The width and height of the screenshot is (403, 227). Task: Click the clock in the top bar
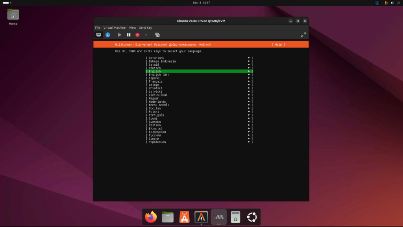[x=201, y=4]
